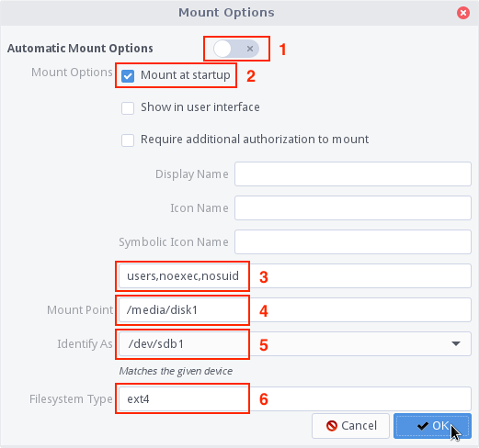Click the x mark inside the automatic switch
Viewport: 479px width, 448px height.
[x=250, y=49]
